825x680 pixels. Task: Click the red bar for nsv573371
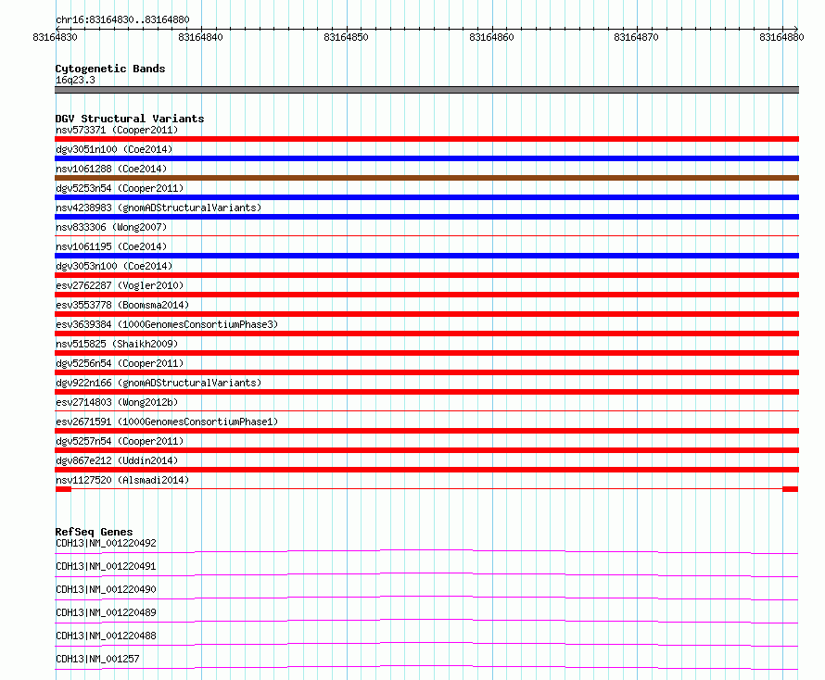coord(426,139)
